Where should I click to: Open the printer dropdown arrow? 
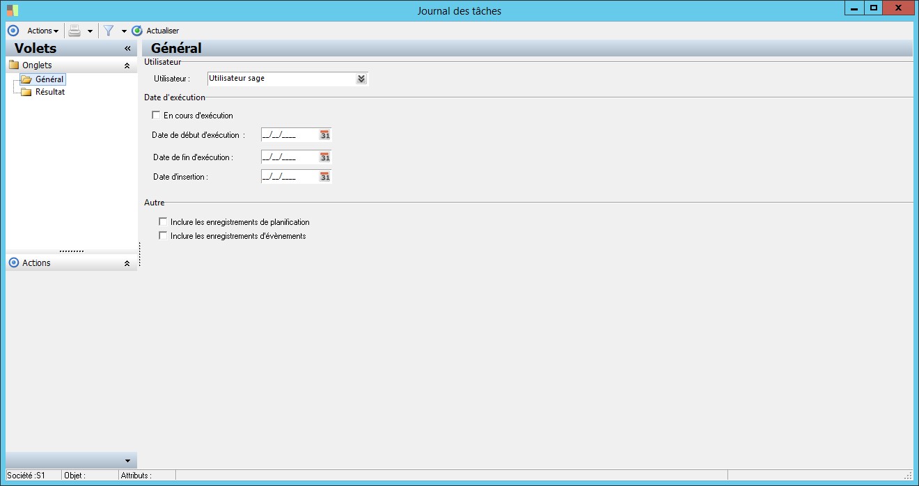point(90,31)
